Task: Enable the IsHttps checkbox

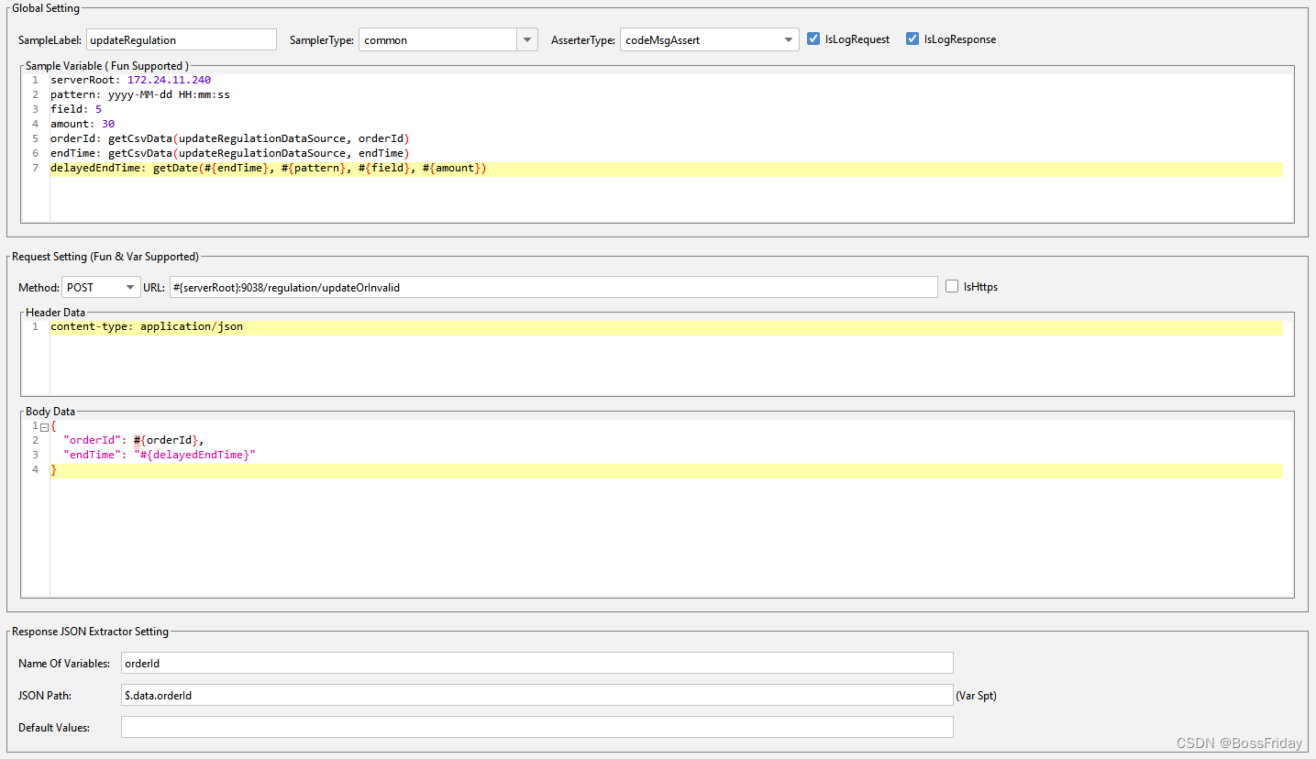Action: pos(952,286)
